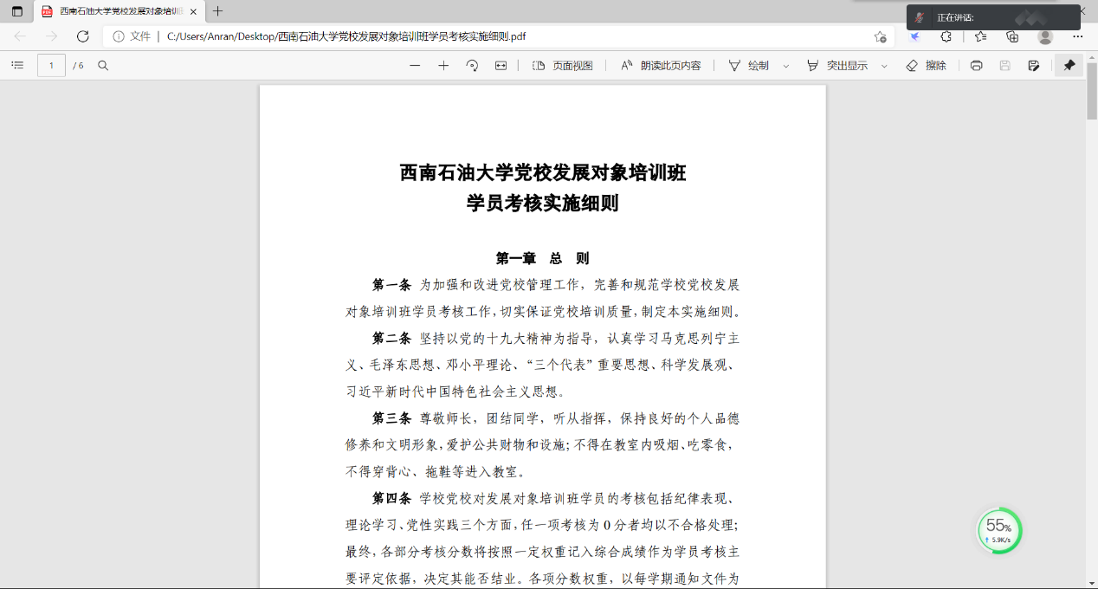The height and width of the screenshot is (589, 1098).
Task: Expand the 绘制 draw options dropdown
Action: [786, 66]
